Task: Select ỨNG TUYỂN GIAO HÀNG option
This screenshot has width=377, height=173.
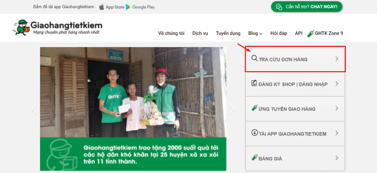Action: [x=295, y=109]
